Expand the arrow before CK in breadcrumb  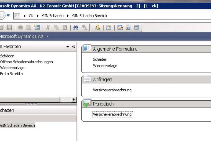point(24,16)
